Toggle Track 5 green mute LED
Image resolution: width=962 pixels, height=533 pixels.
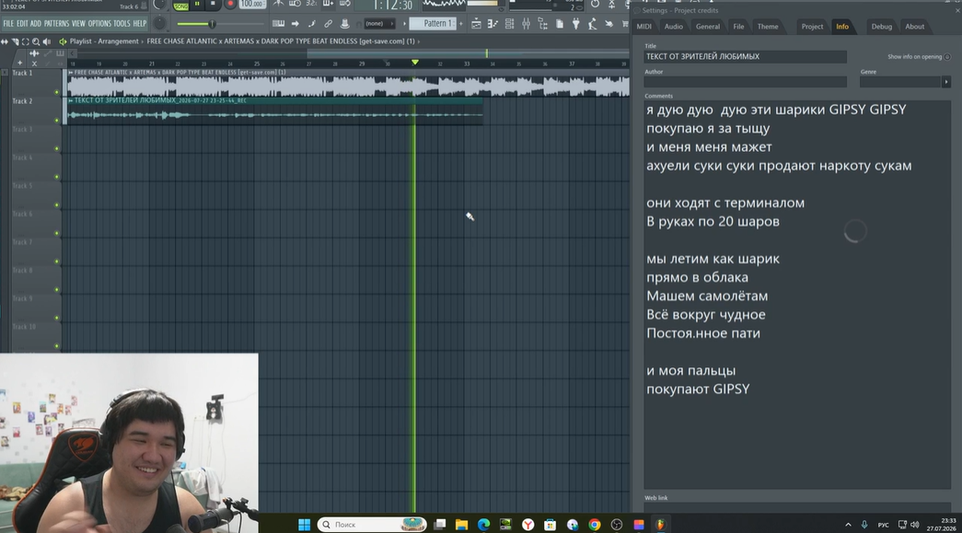click(56, 205)
